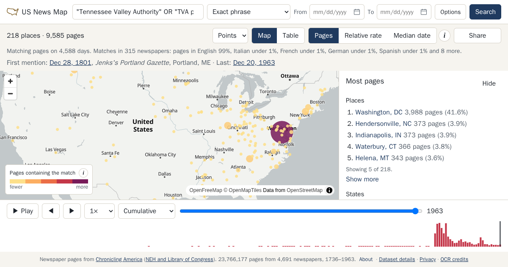Open the Cumulative mode dropdown
Image resolution: width=508 pixels, height=267 pixels.
click(x=146, y=211)
